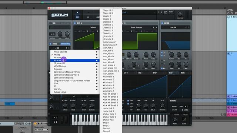
Task: Click the filter keytrack icon at filter bottom
Action: (x=164, y=68)
